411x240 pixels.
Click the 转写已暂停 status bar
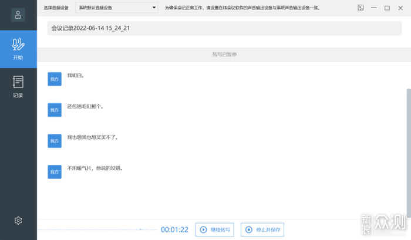[224, 55]
